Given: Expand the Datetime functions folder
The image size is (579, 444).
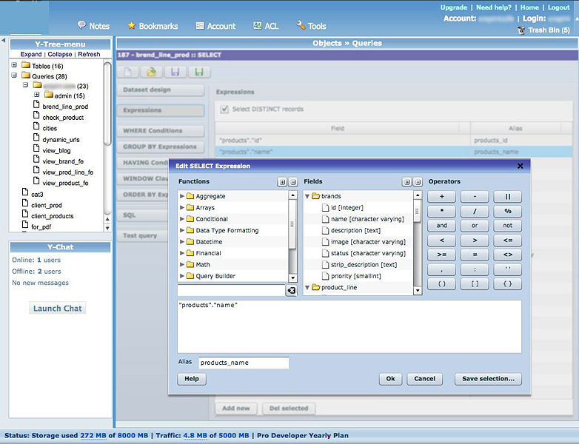Looking at the screenshot, I should click(x=182, y=242).
